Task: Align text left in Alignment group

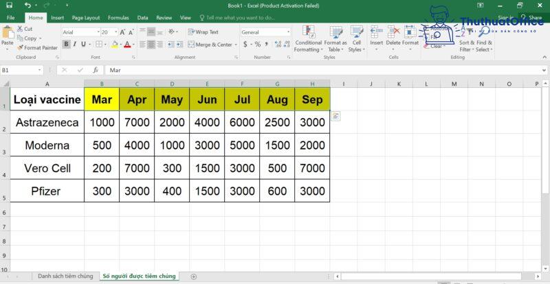Action: (142, 45)
